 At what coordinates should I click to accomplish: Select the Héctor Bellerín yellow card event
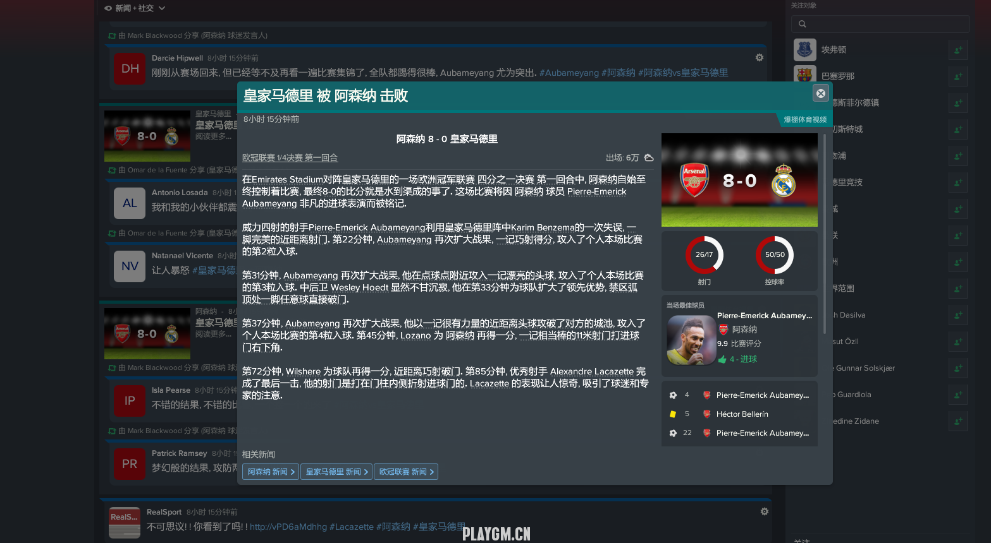pos(739,414)
